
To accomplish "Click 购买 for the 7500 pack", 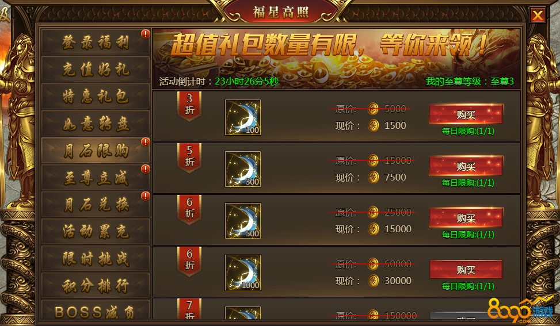I will pos(466,166).
